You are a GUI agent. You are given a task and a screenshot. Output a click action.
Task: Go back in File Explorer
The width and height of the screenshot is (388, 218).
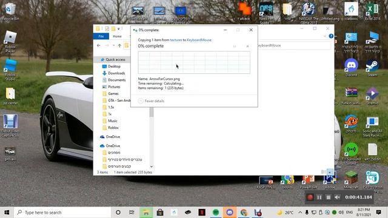pyautogui.click(x=99, y=45)
